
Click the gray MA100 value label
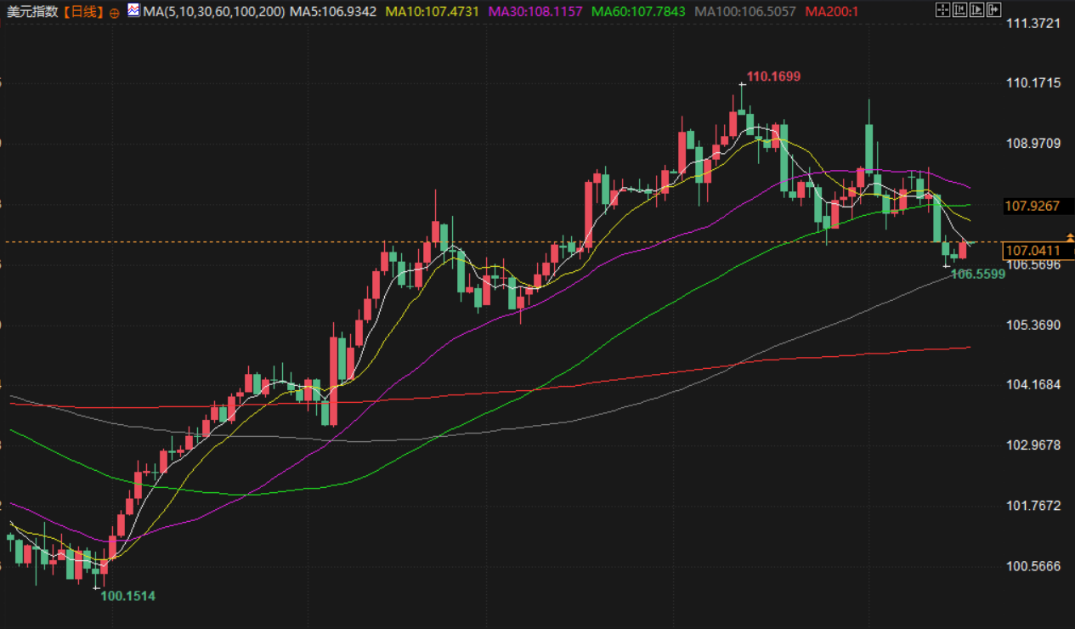(745, 12)
